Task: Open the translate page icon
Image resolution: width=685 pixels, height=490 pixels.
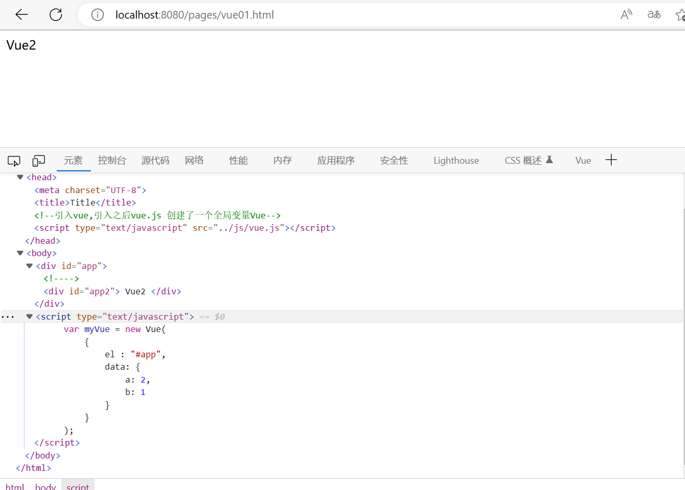Action: (654, 14)
